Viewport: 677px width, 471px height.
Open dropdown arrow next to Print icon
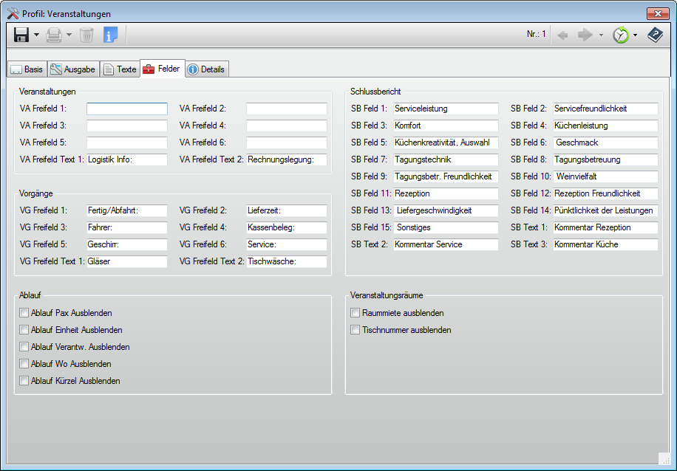tap(69, 35)
